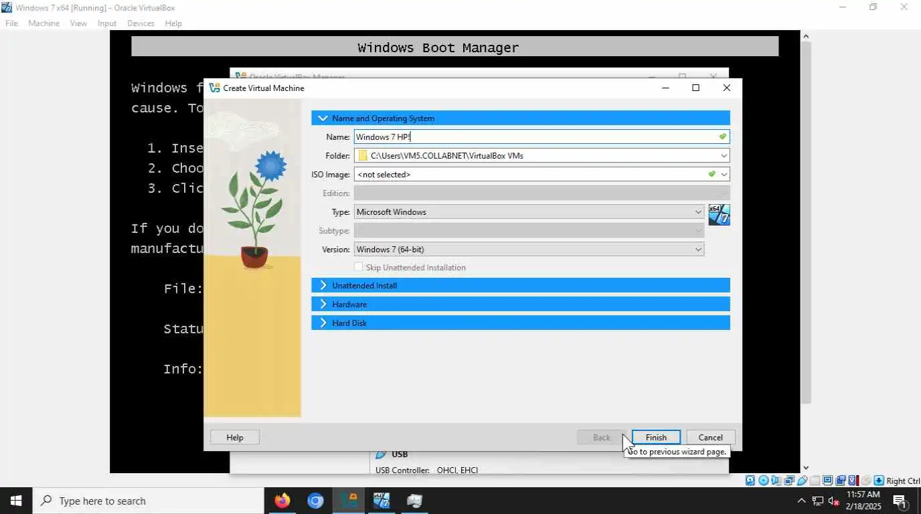Open the File menu
The width and height of the screenshot is (921, 514).
pyautogui.click(x=11, y=23)
